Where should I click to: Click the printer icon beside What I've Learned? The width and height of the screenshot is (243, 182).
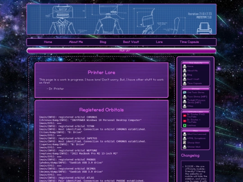tap(184, 134)
